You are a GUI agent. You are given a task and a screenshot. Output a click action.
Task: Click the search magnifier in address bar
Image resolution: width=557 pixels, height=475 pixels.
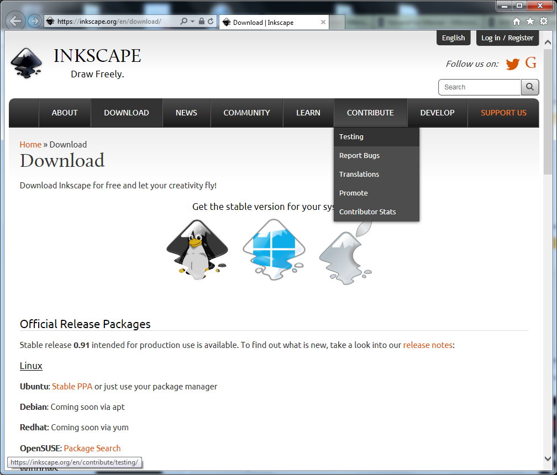tap(183, 22)
